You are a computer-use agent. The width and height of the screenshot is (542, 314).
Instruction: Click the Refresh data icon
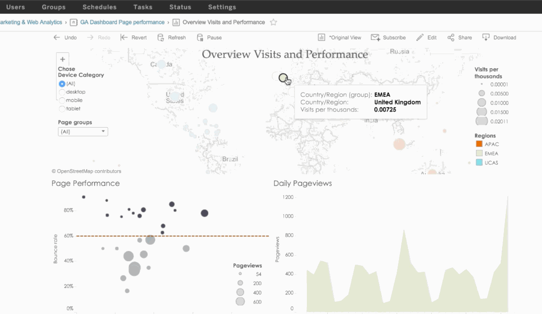click(x=161, y=37)
